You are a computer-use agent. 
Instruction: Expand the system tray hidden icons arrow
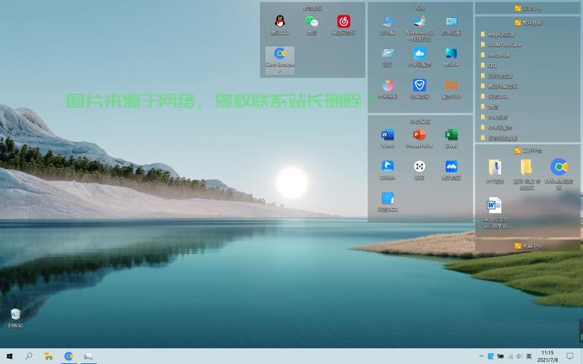pyautogui.click(x=481, y=356)
